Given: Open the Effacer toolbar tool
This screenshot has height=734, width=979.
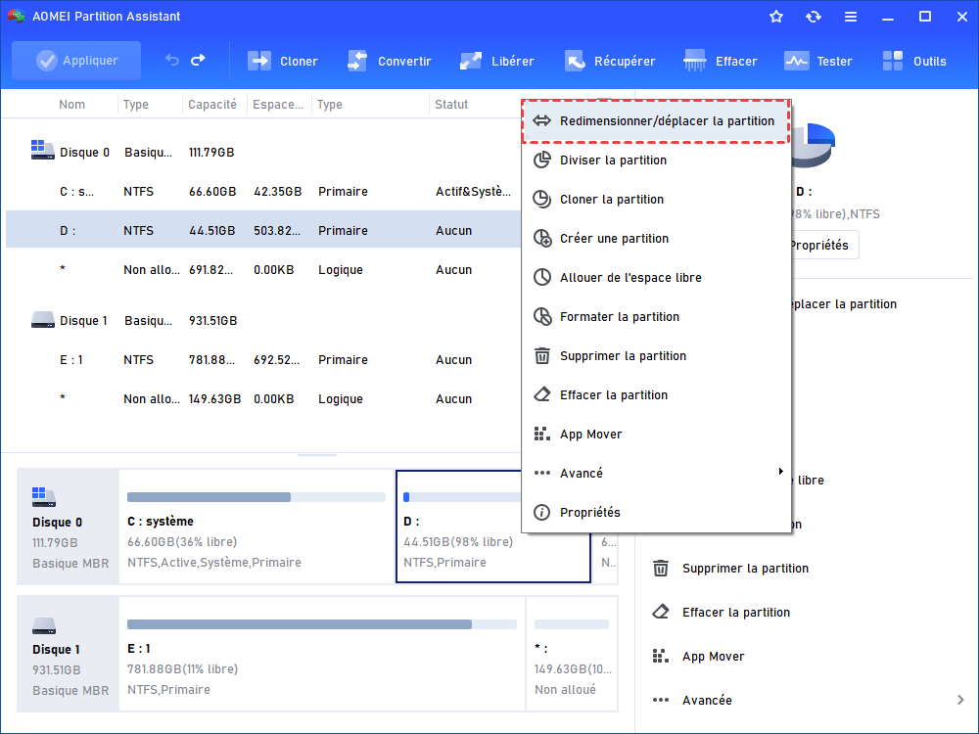Looking at the screenshot, I should [x=720, y=61].
